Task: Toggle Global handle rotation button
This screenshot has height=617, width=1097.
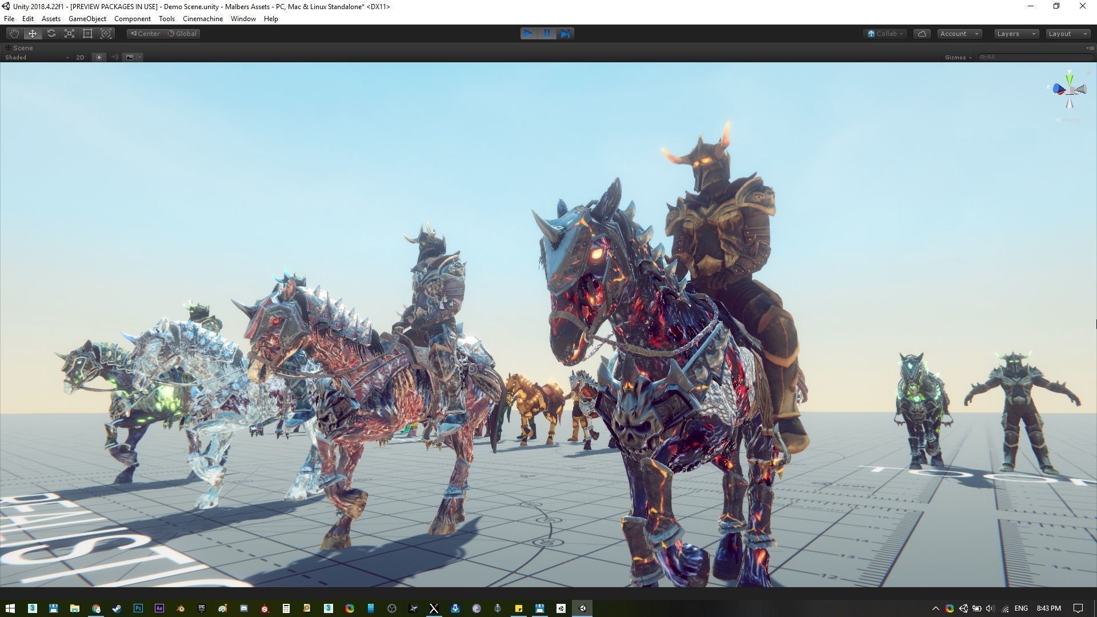Action: click(182, 34)
